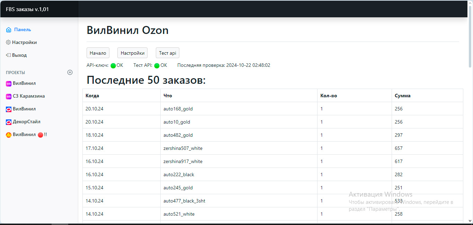The height and width of the screenshot is (225, 473).
Task: Click the green API-ключ status indicator
Action: coord(113,65)
